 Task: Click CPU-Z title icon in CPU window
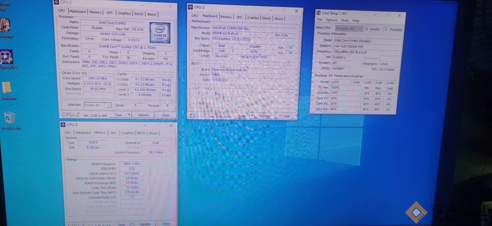56,2
